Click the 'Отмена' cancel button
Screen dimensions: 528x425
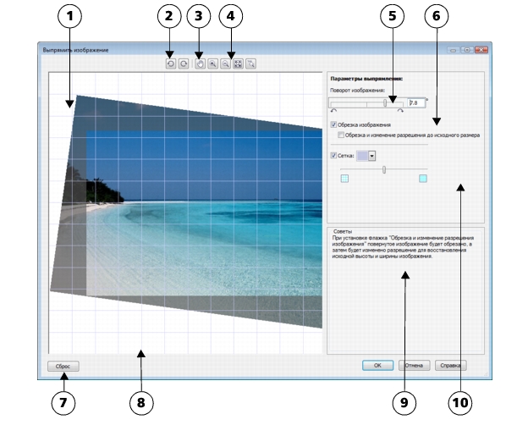pos(413,366)
